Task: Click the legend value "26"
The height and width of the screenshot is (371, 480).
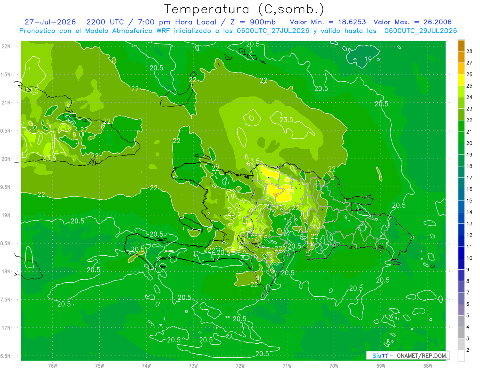Action: (x=470, y=74)
